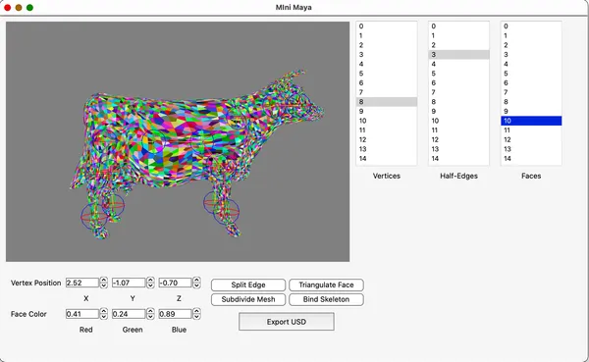Select vertex 8 in the Vertices list
The image size is (589, 362).
click(x=387, y=102)
